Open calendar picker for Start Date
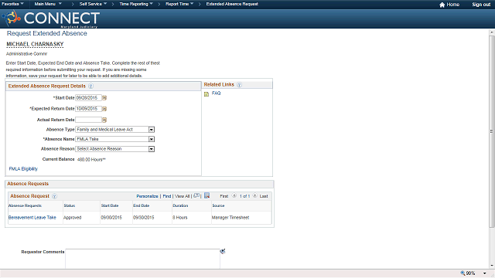This screenshot has width=495, height=278. (x=104, y=98)
